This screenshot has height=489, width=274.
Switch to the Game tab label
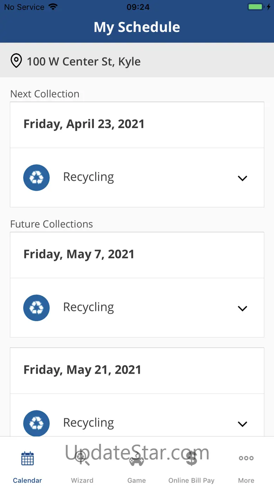(x=137, y=481)
